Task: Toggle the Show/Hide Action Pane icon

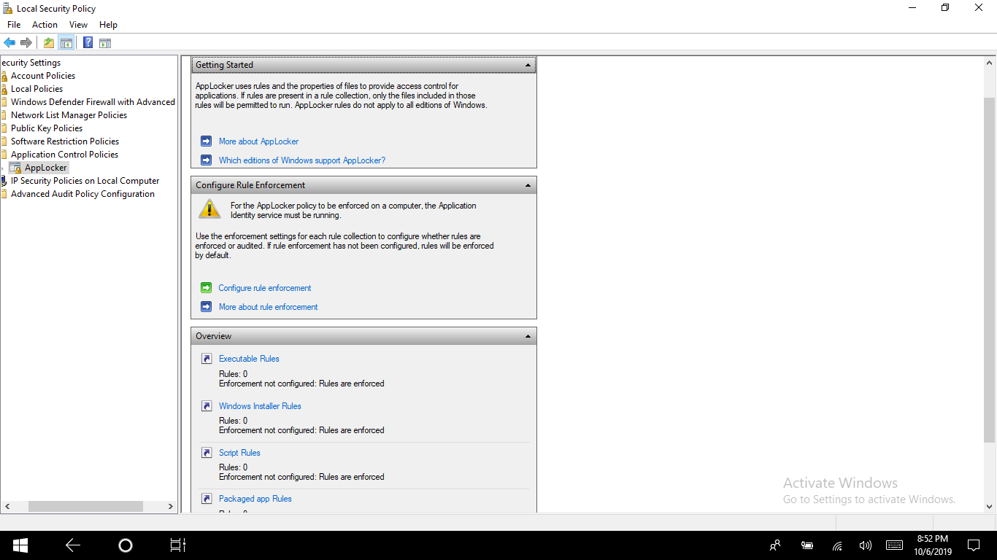Action: pos(105,43)
